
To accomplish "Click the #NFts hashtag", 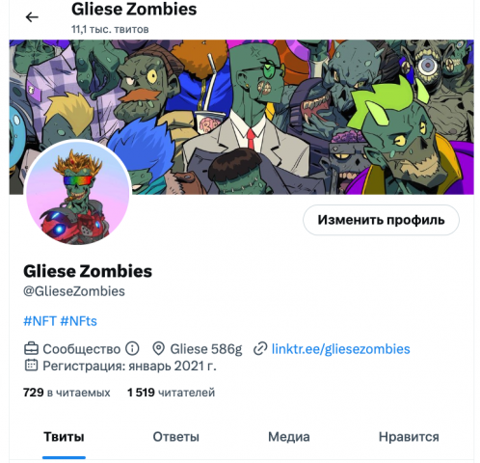I will [78, 321].
